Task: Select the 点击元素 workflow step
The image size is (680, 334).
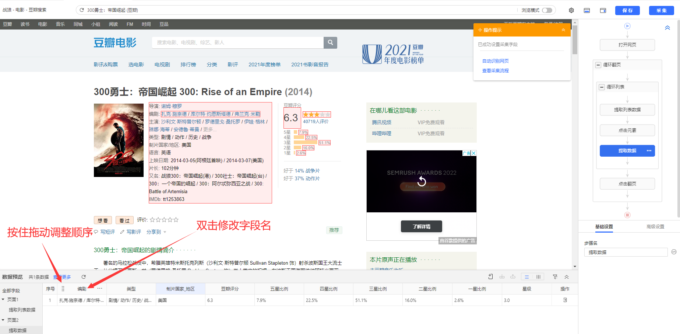Action: [627, 131]
